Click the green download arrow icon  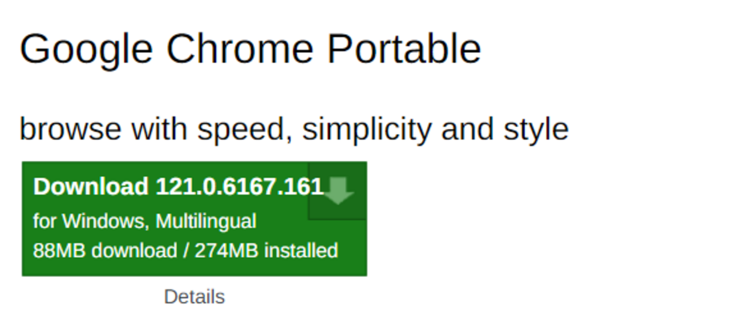tap(338, 191)
